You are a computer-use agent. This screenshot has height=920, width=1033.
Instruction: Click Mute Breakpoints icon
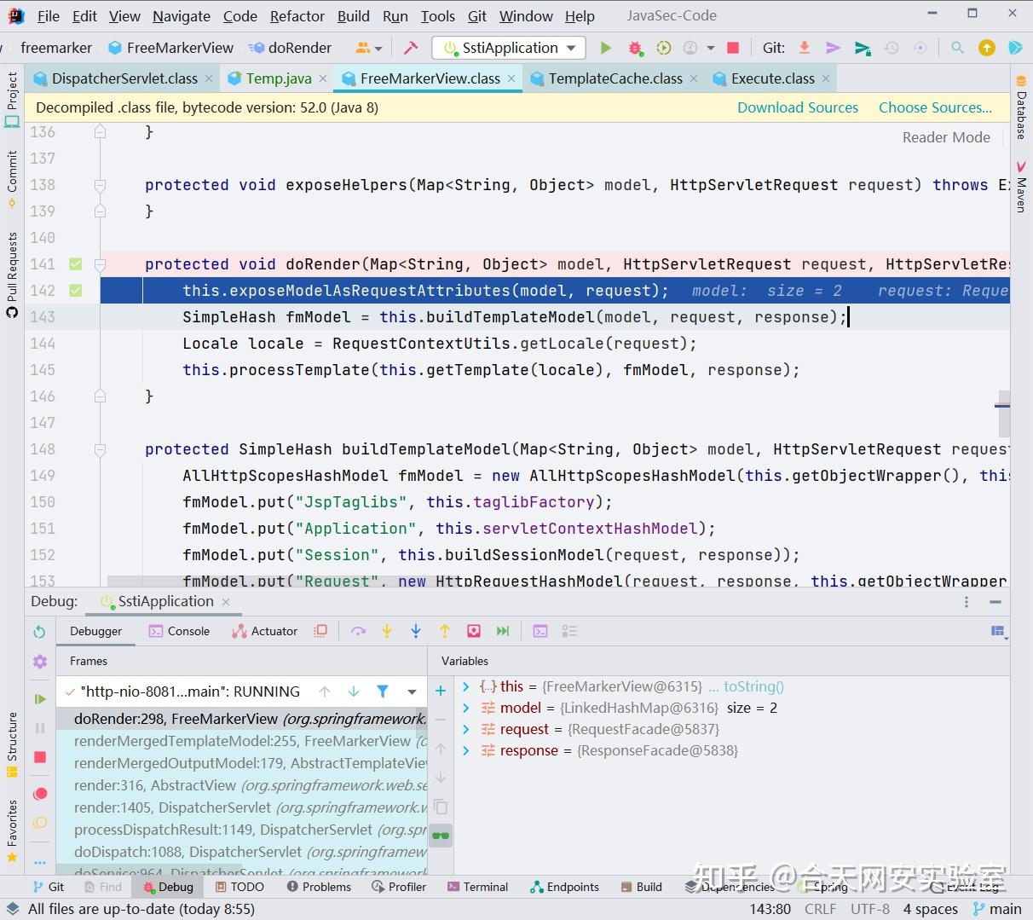point(39,823)
